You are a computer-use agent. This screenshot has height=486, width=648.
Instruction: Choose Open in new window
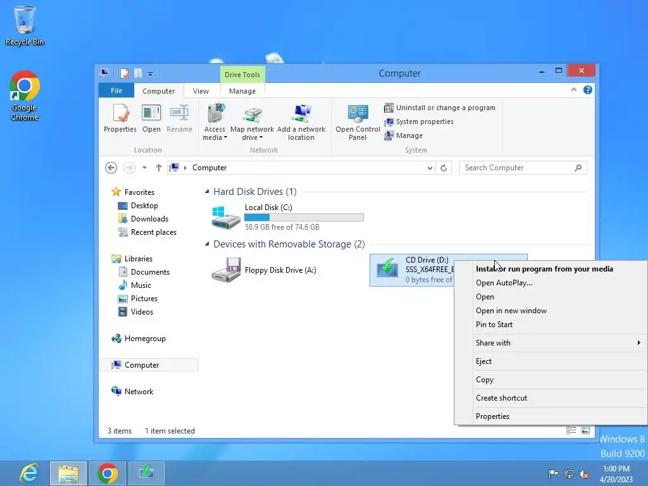pos(511,310)
